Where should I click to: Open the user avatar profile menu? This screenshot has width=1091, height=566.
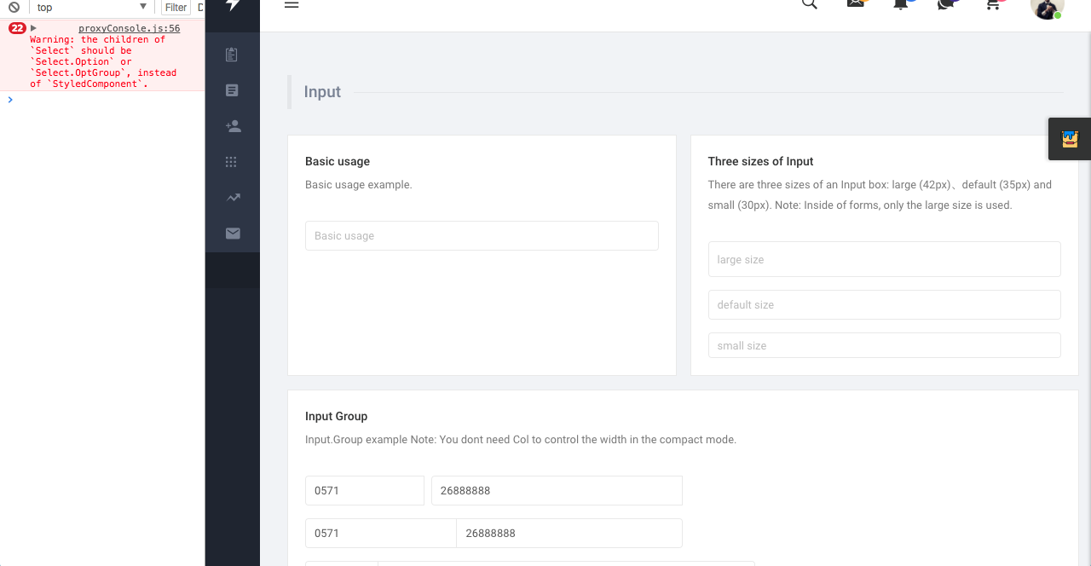pyautogui.click(x=1047, y=7)
